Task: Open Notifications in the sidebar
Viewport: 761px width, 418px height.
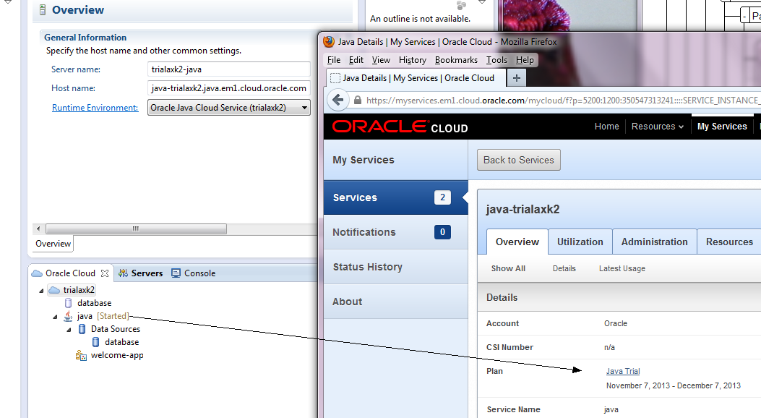Action: pyautogui.click(x=395, y=232)
